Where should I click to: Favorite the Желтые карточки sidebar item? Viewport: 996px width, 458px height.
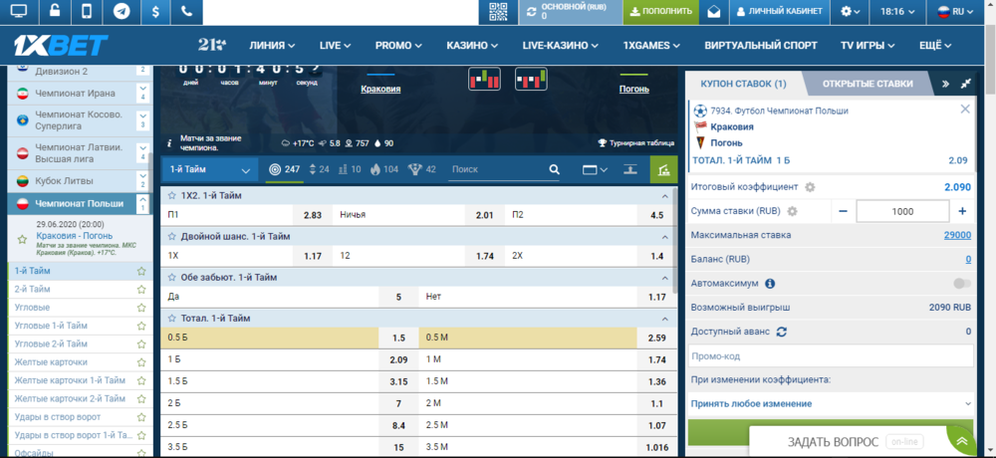click(141, 362)
